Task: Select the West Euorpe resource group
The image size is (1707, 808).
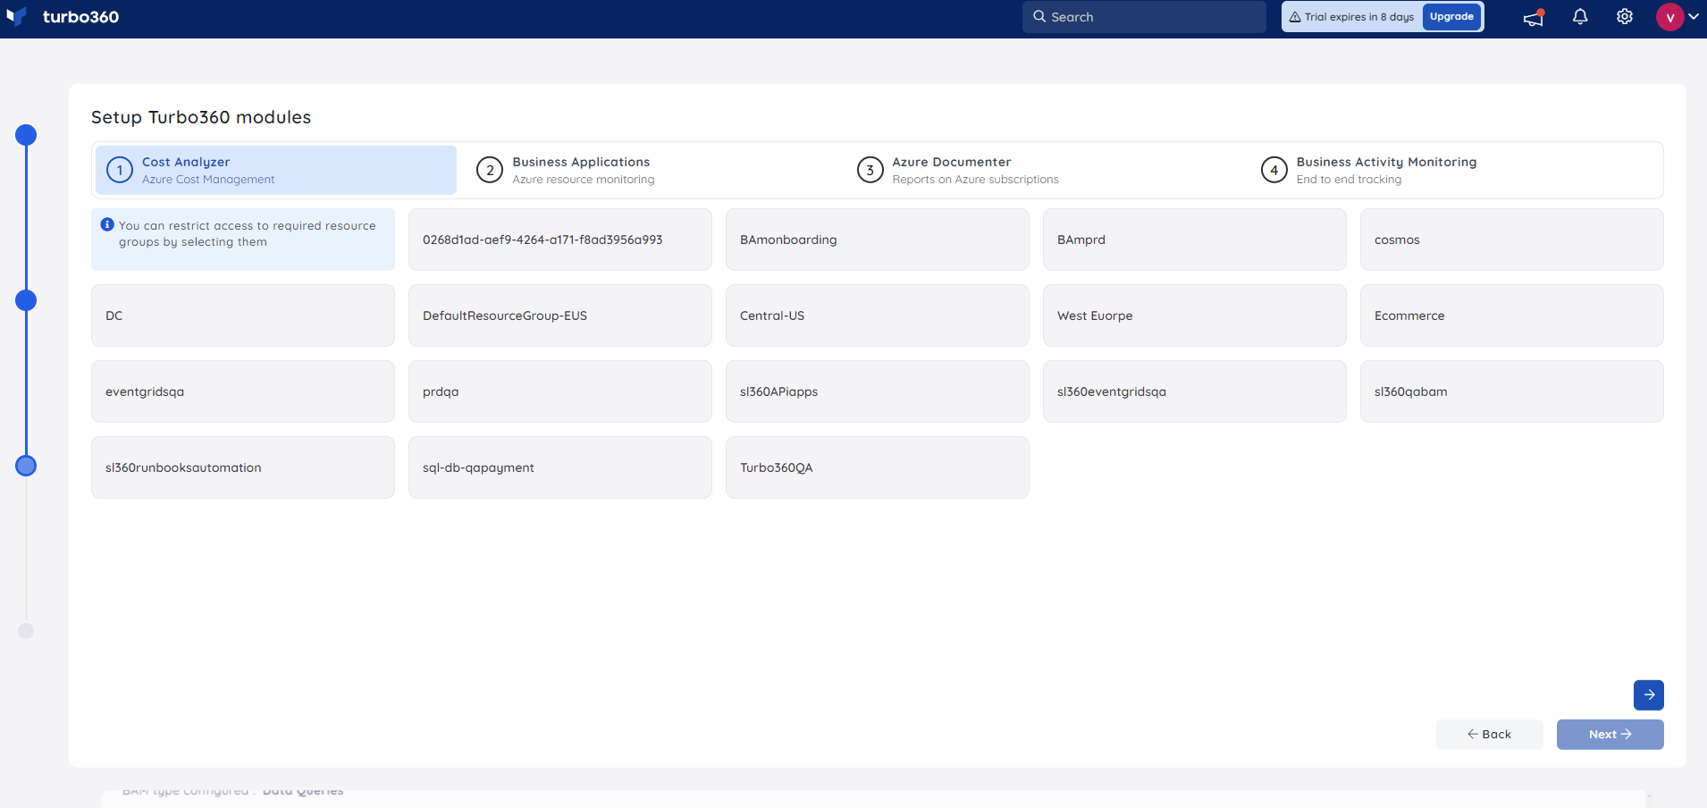Action: [x=1195, y=316]
